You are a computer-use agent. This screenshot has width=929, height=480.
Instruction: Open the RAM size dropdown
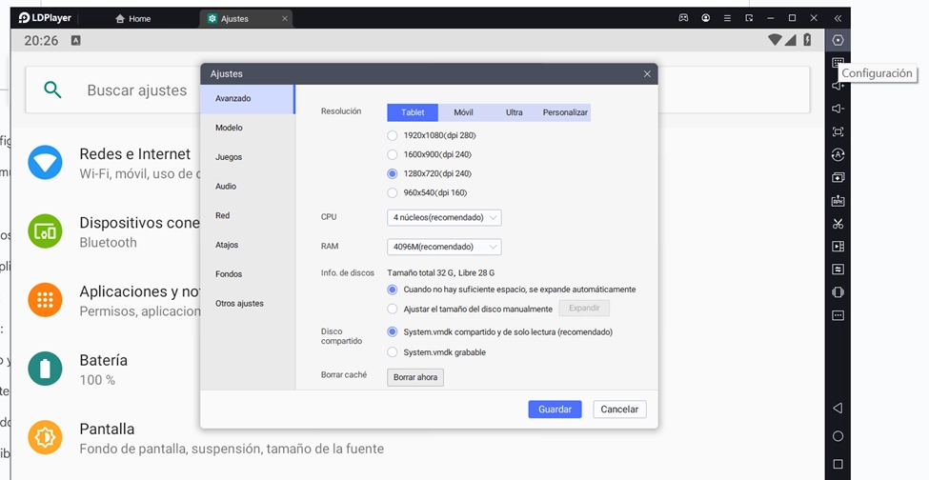coord(445,247)
